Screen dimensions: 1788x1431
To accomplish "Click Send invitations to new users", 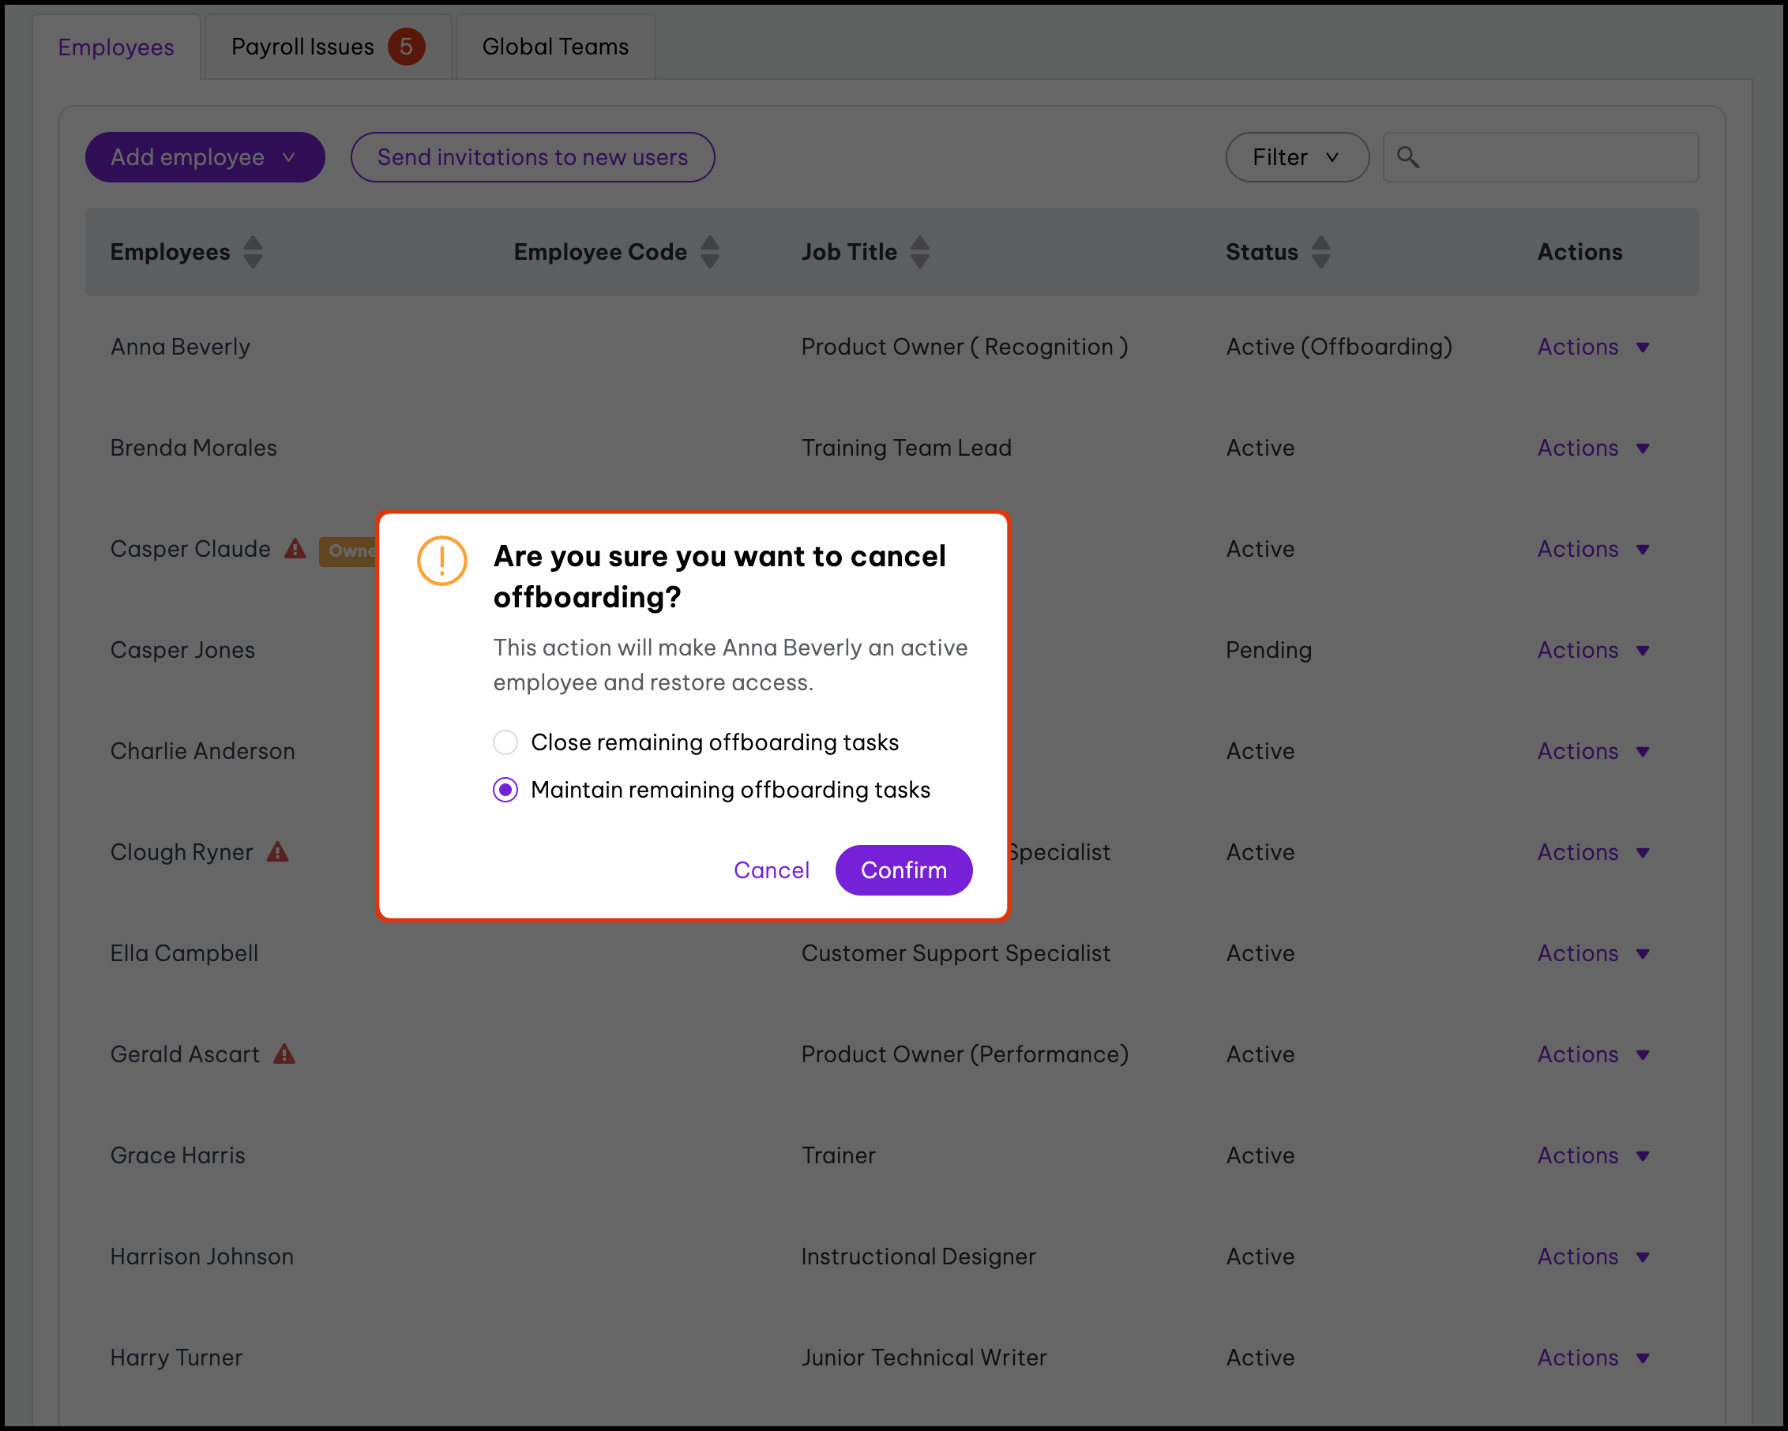I will click(x=532, y=156).
